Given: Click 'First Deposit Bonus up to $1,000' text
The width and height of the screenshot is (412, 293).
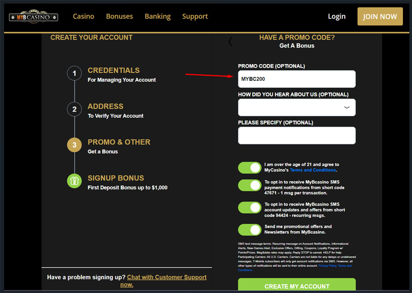Looking at the screenshot, I should click(127, 188).
